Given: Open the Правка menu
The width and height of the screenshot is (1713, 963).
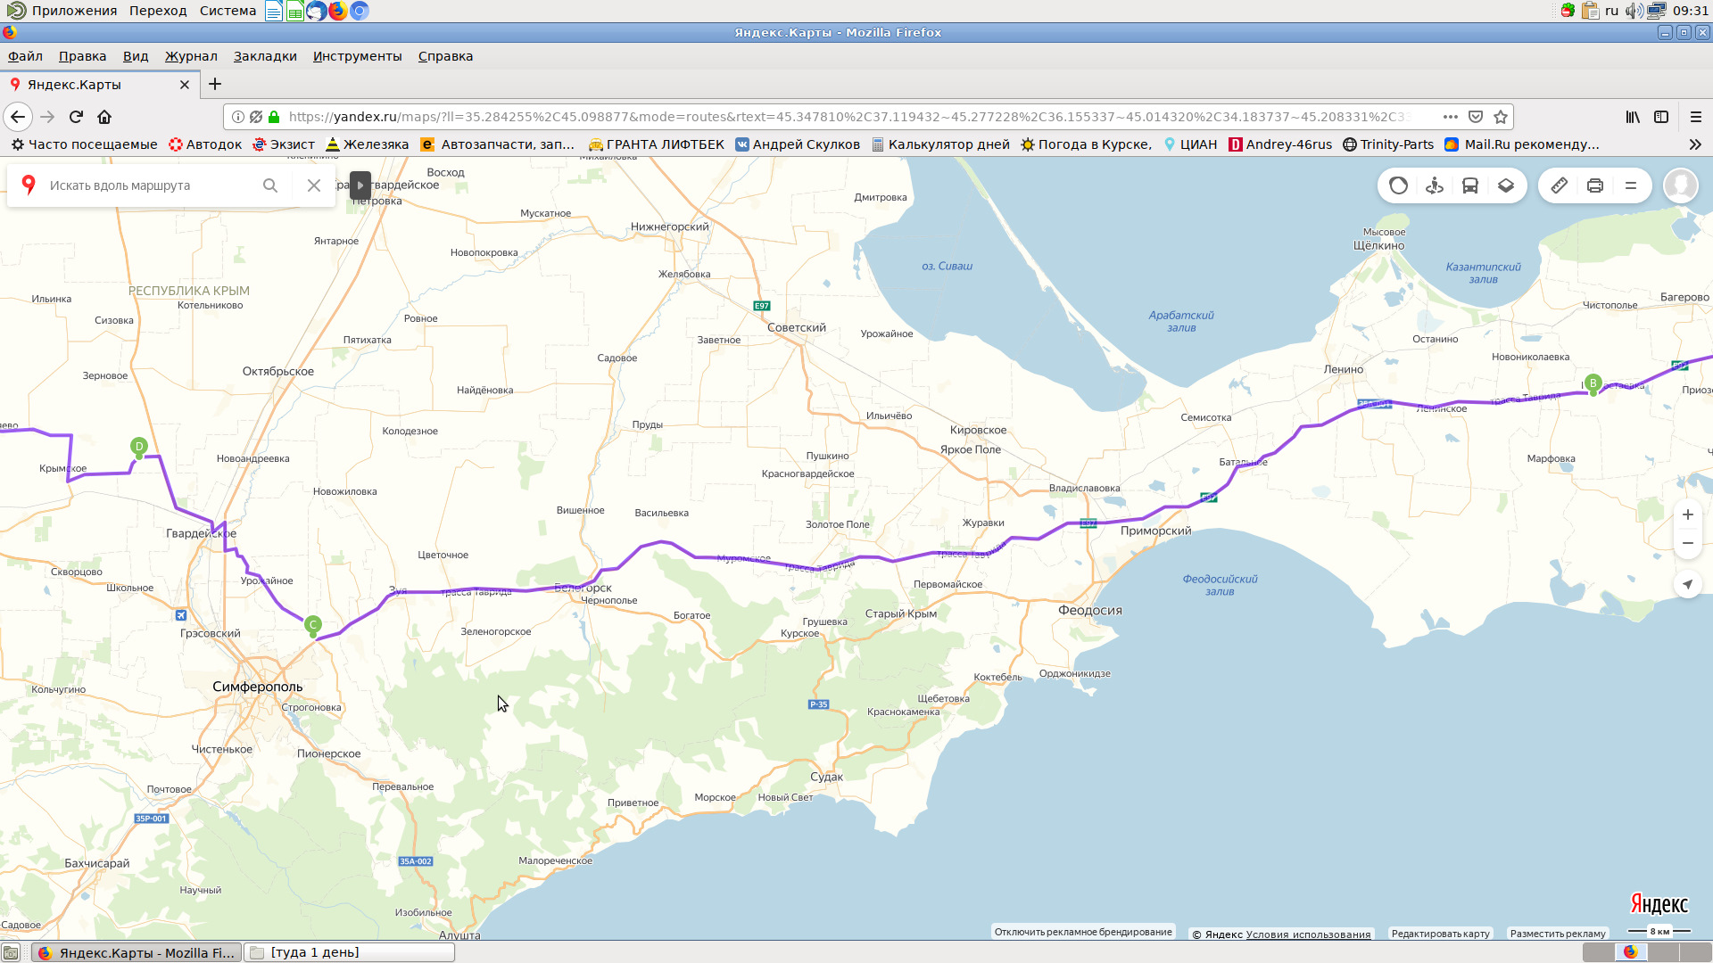Looking at the screenshot, I should pyautogui.click(x=82, y=56).
